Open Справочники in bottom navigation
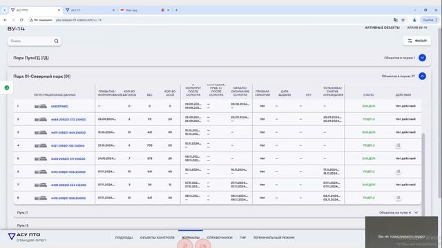 point(220,238)
